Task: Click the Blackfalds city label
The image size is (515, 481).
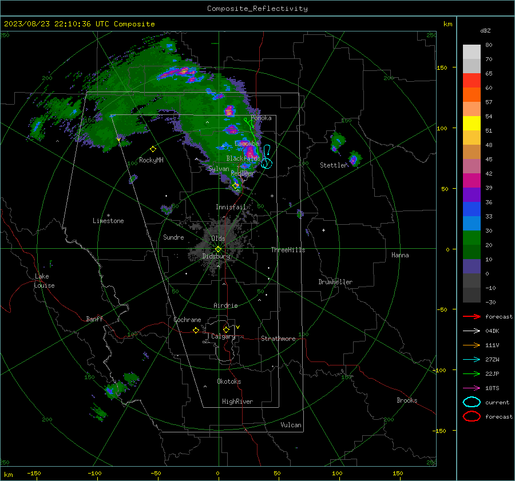Action: pyautogui.click(x=243, y=158)
